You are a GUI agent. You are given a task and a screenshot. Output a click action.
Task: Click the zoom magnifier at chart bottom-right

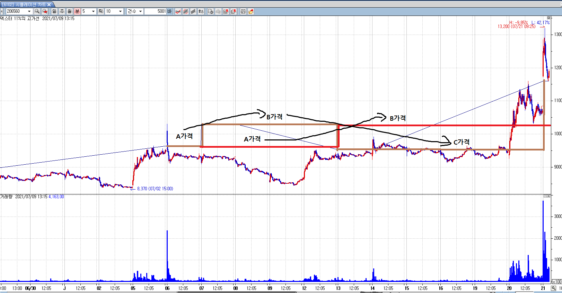click(554, 288)
